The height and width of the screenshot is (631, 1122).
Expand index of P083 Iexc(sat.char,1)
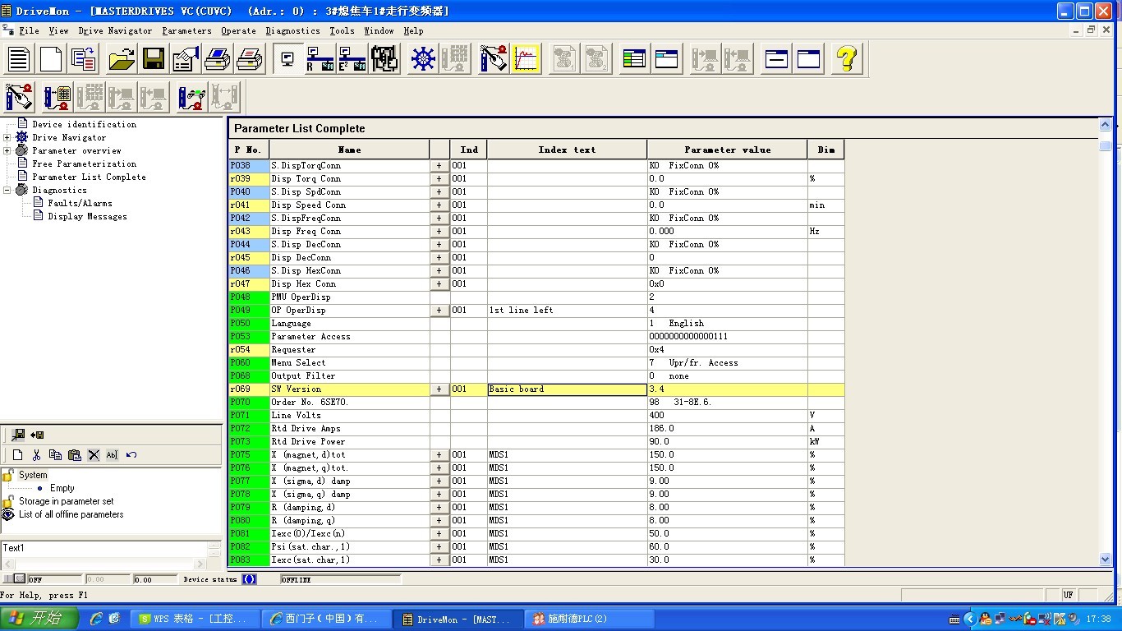coord(439,560)
